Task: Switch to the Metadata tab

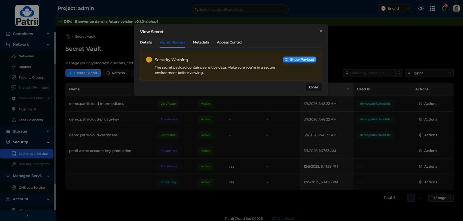Action: 201,42
